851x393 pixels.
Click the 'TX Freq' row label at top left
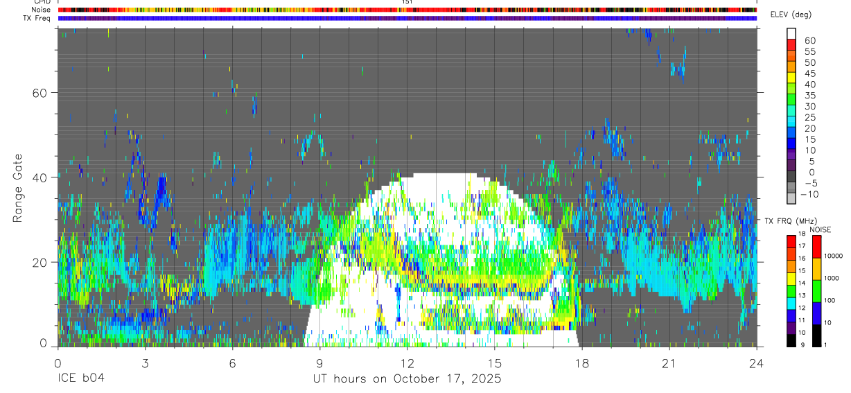click(37, 18)
